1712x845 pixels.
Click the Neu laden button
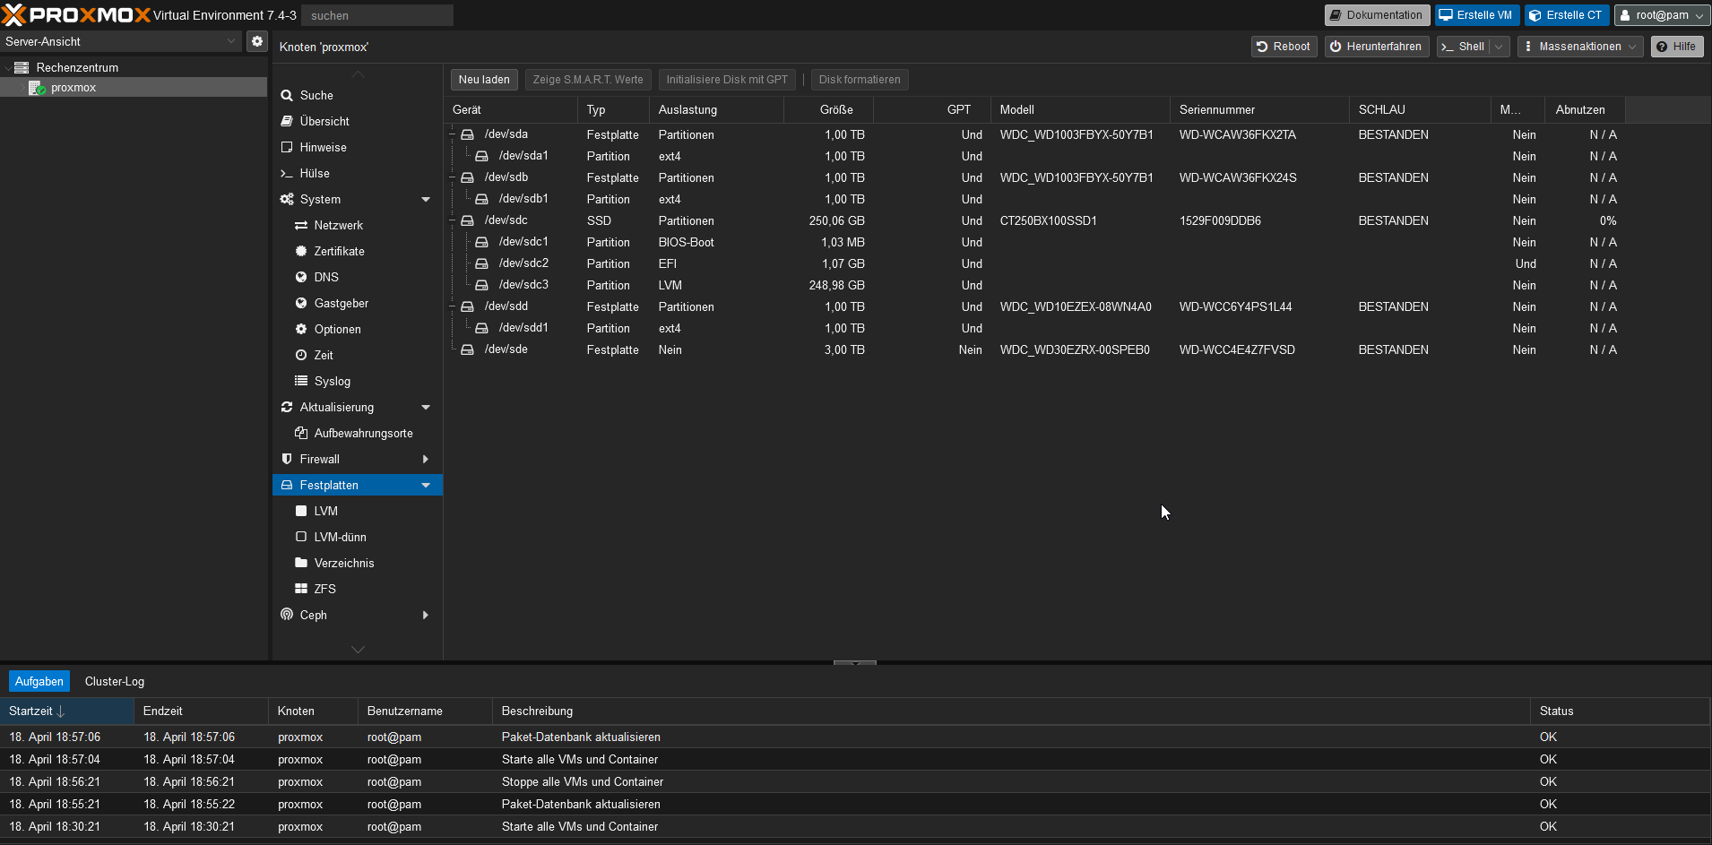[x=484, y=80]
